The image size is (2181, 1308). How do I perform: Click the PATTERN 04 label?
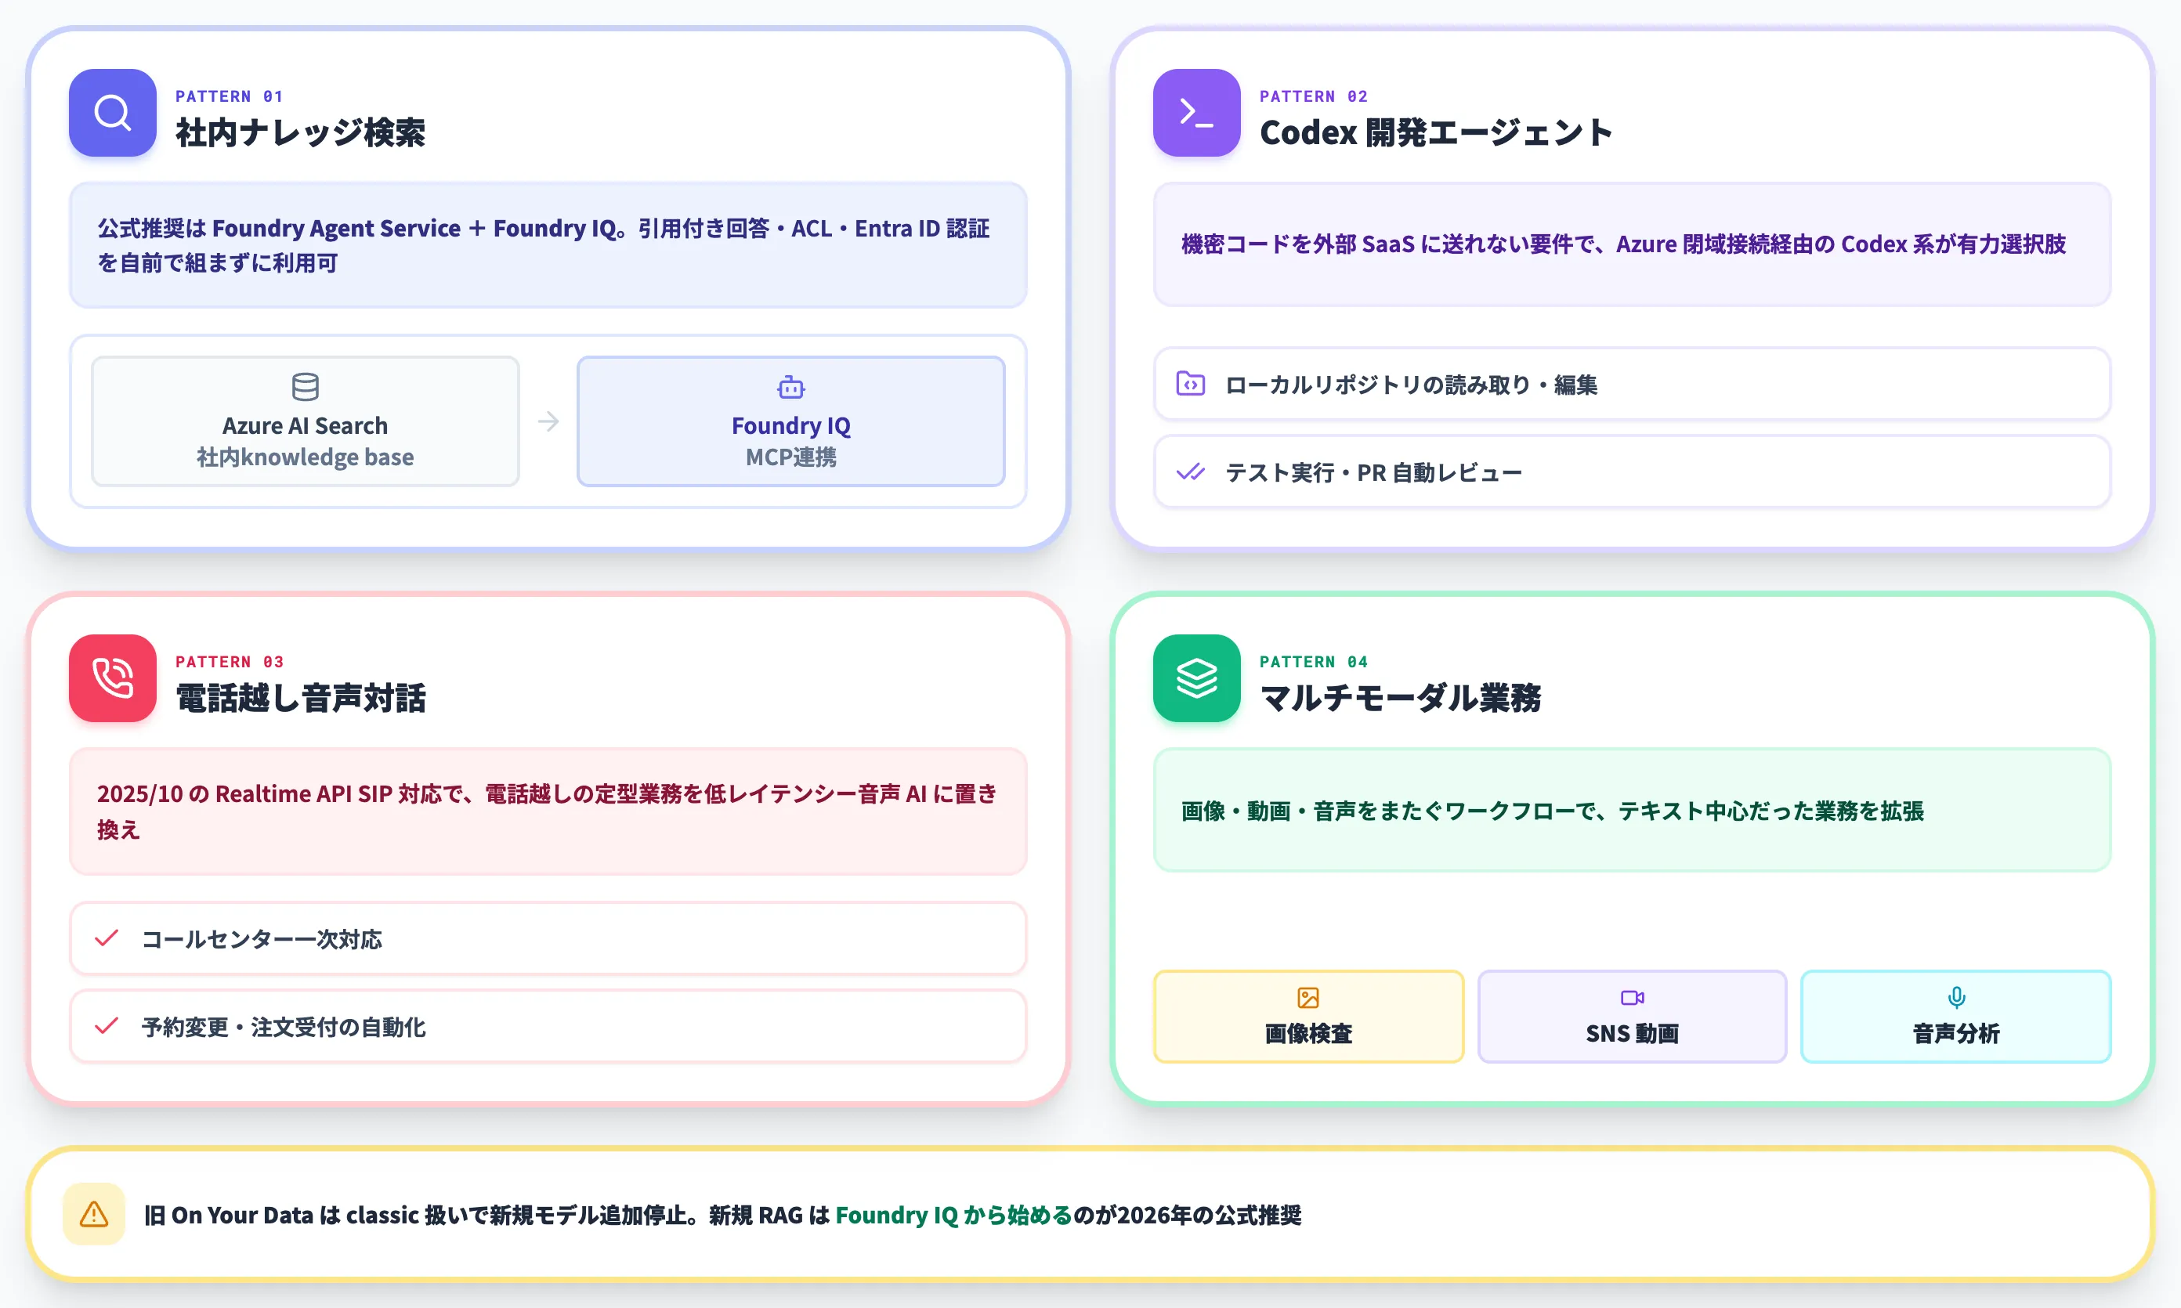1314,661
